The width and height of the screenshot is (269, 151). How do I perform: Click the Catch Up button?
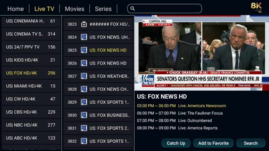pyautogui.click(x=176, y=143)
